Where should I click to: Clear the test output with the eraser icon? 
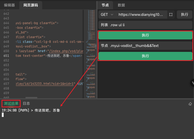[190, 104]
